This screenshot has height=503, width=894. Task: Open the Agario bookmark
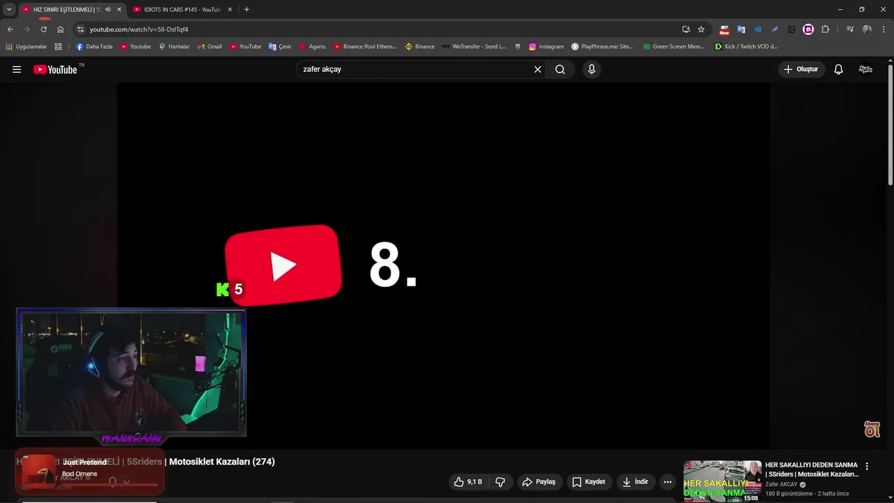point(312,47)
